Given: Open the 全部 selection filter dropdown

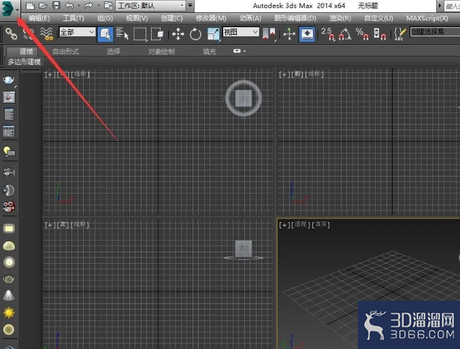Looking at the screenshot, I should click(x=77, y=32).
